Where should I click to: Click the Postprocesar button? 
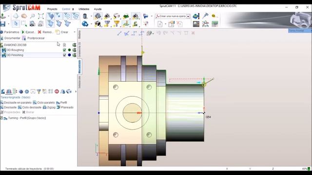(x=34, y=38)
